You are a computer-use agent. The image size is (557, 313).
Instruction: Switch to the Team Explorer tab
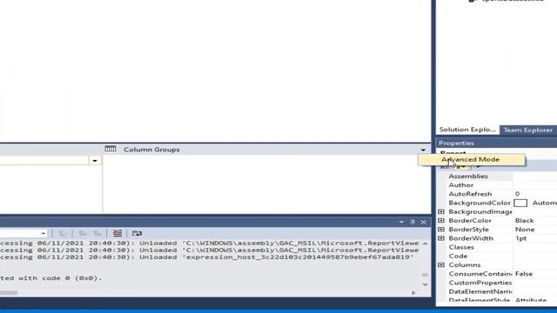point(528,130)
